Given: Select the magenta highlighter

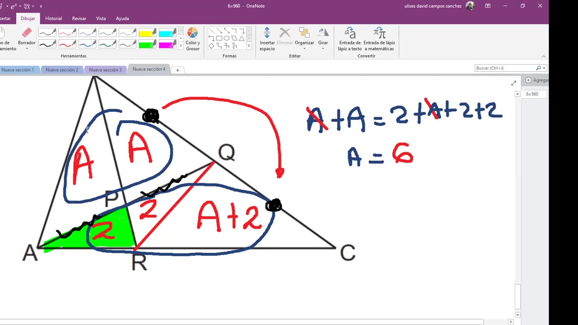Looking at the screenshot, I should (x=167, y=44).
